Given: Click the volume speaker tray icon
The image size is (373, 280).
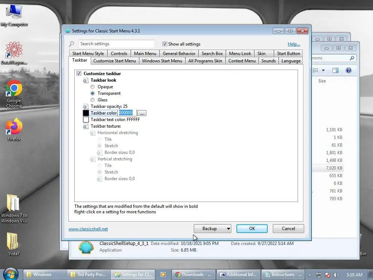Looking at the screenshot, I should 336,275.
